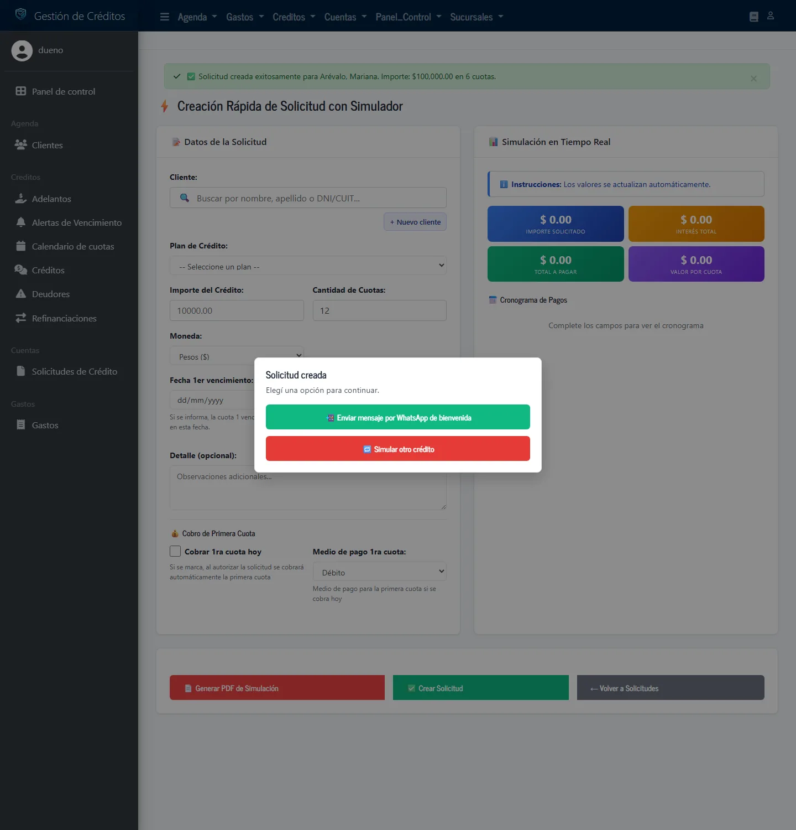Open the book icon in top bar
The width and height of the screenshot is (796, 830).
pyautogui.click(x=753, y=17)
